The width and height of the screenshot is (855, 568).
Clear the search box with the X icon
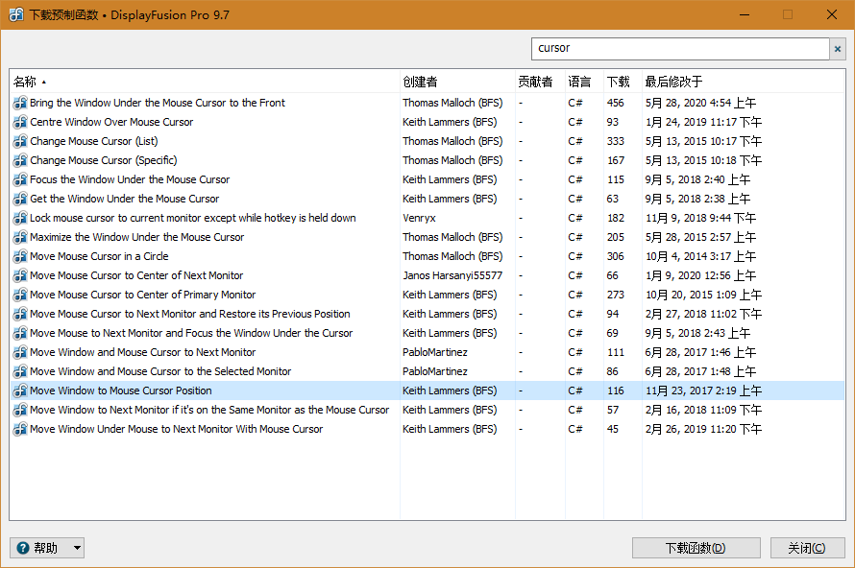[x=837, y=48]
